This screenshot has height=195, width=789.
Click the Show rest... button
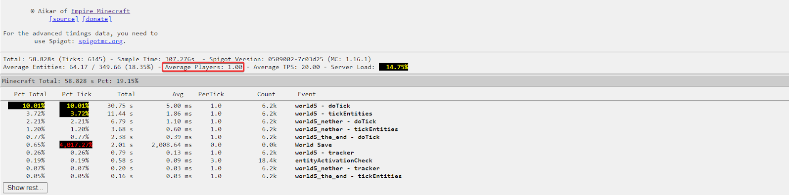(25, 188)
